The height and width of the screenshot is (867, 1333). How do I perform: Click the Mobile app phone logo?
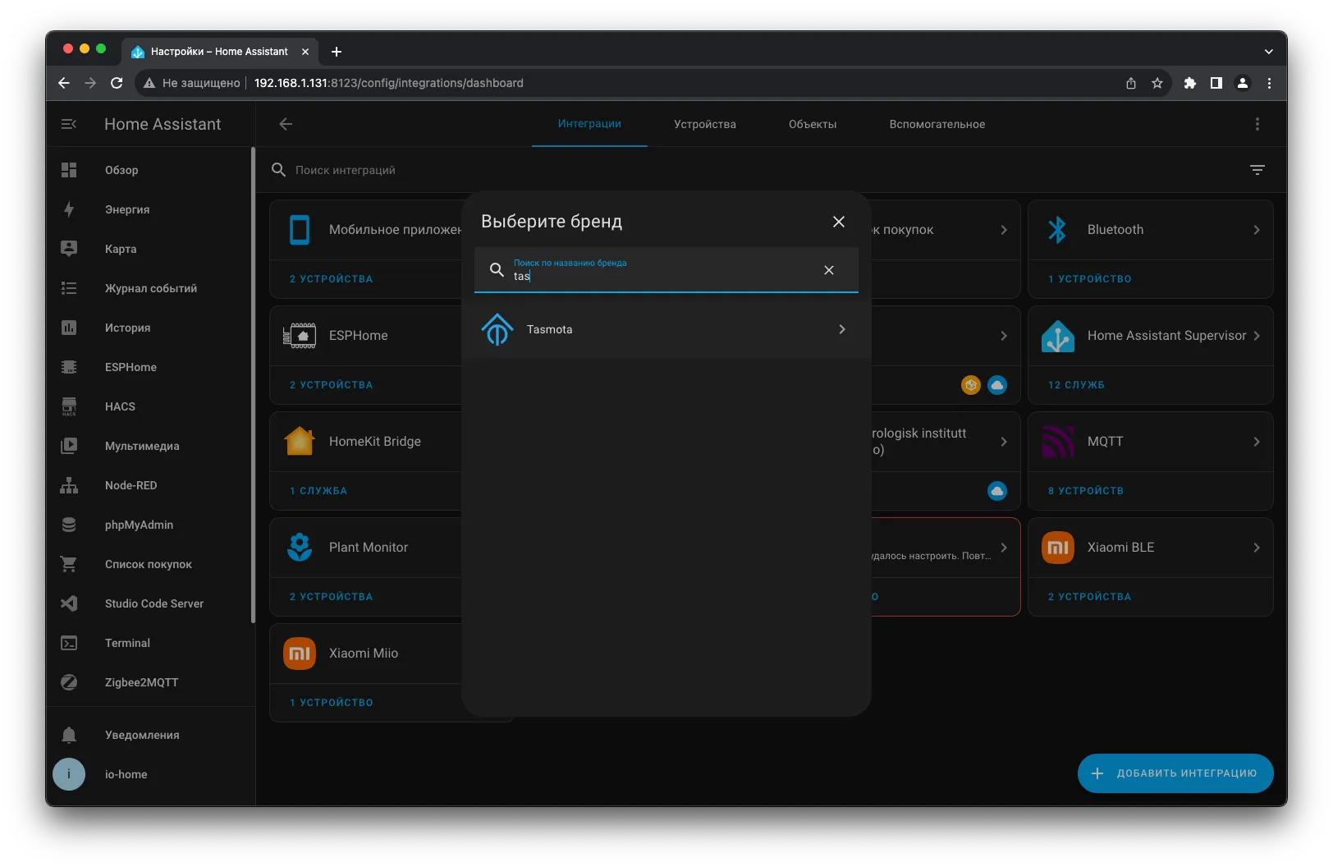(x=300, y=230)
